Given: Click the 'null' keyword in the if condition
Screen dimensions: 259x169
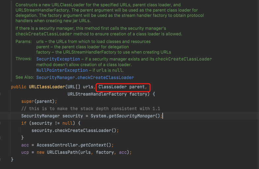Looking at the screenshot, I should point(67,123).
